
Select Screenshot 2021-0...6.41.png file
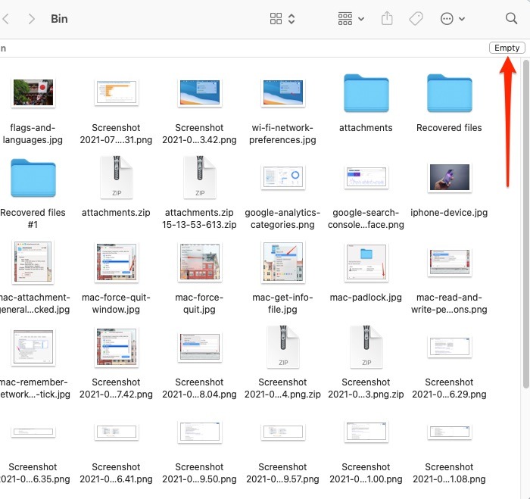tap(117, 432)
